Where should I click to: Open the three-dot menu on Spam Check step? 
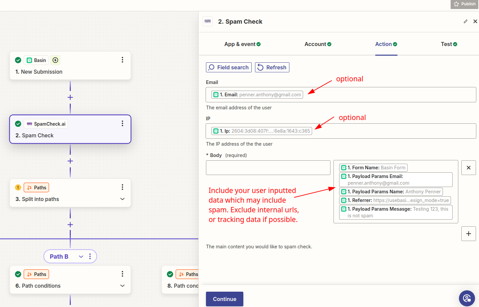point(123,123)
